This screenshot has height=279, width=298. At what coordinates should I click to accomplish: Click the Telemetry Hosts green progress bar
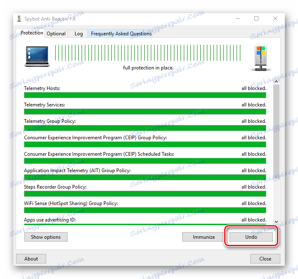tap(145, 95)
